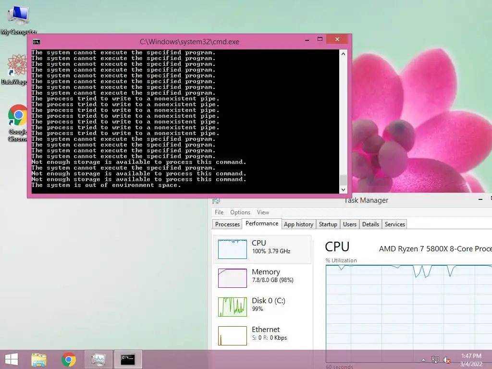
Task: Click the Disk 0 99% value
Action: point(258,309)
